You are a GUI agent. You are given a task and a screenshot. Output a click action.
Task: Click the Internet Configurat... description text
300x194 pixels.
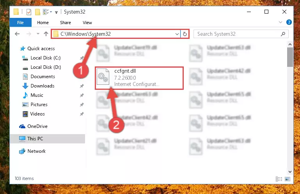click(x=137, y=84)
